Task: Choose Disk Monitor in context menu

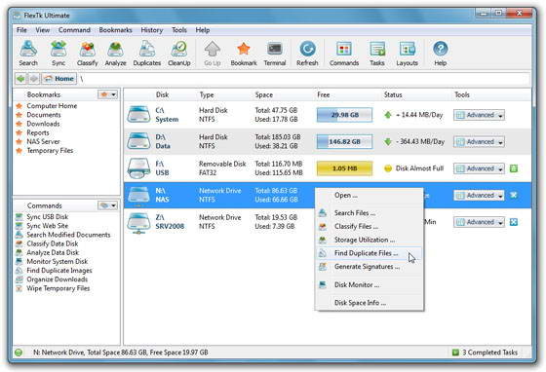Action: click(x=370, y=284)
